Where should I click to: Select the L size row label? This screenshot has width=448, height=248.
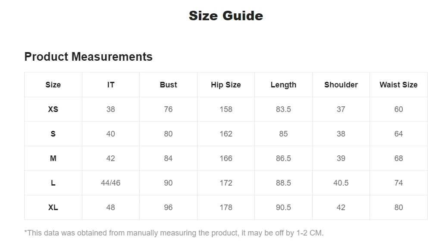click(x=53, y=183)
